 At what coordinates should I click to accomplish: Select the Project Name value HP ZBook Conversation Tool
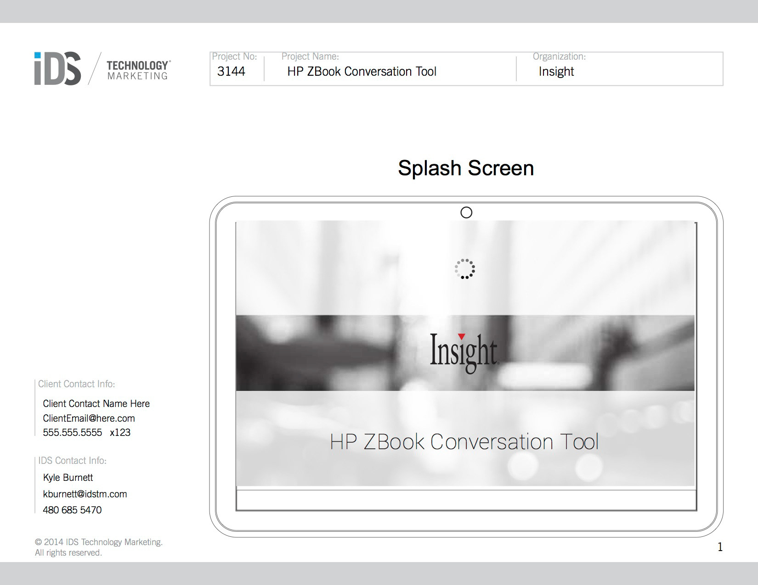click(x=362, y=72)
